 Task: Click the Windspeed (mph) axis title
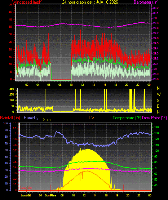coord(27,2)
